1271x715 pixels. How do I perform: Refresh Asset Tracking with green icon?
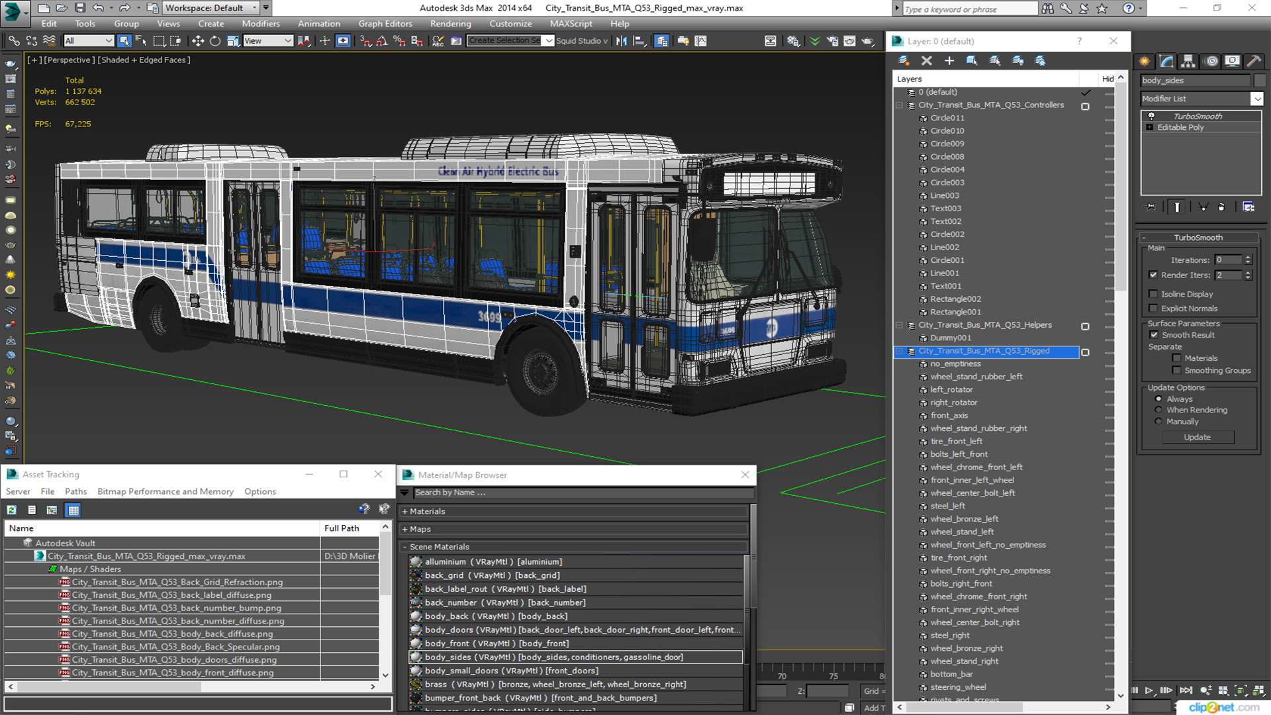12,510
